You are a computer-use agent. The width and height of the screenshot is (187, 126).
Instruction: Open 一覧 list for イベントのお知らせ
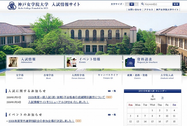pyautogui.click(x=112, y=115)
